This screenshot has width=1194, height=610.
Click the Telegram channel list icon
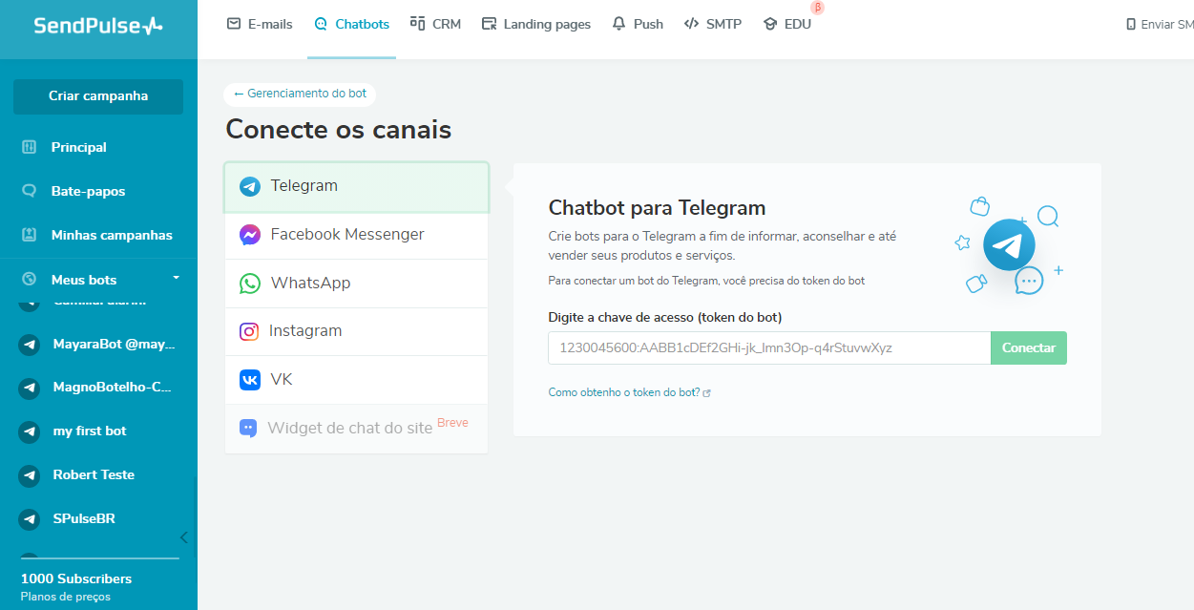click(x=249, y=186)
